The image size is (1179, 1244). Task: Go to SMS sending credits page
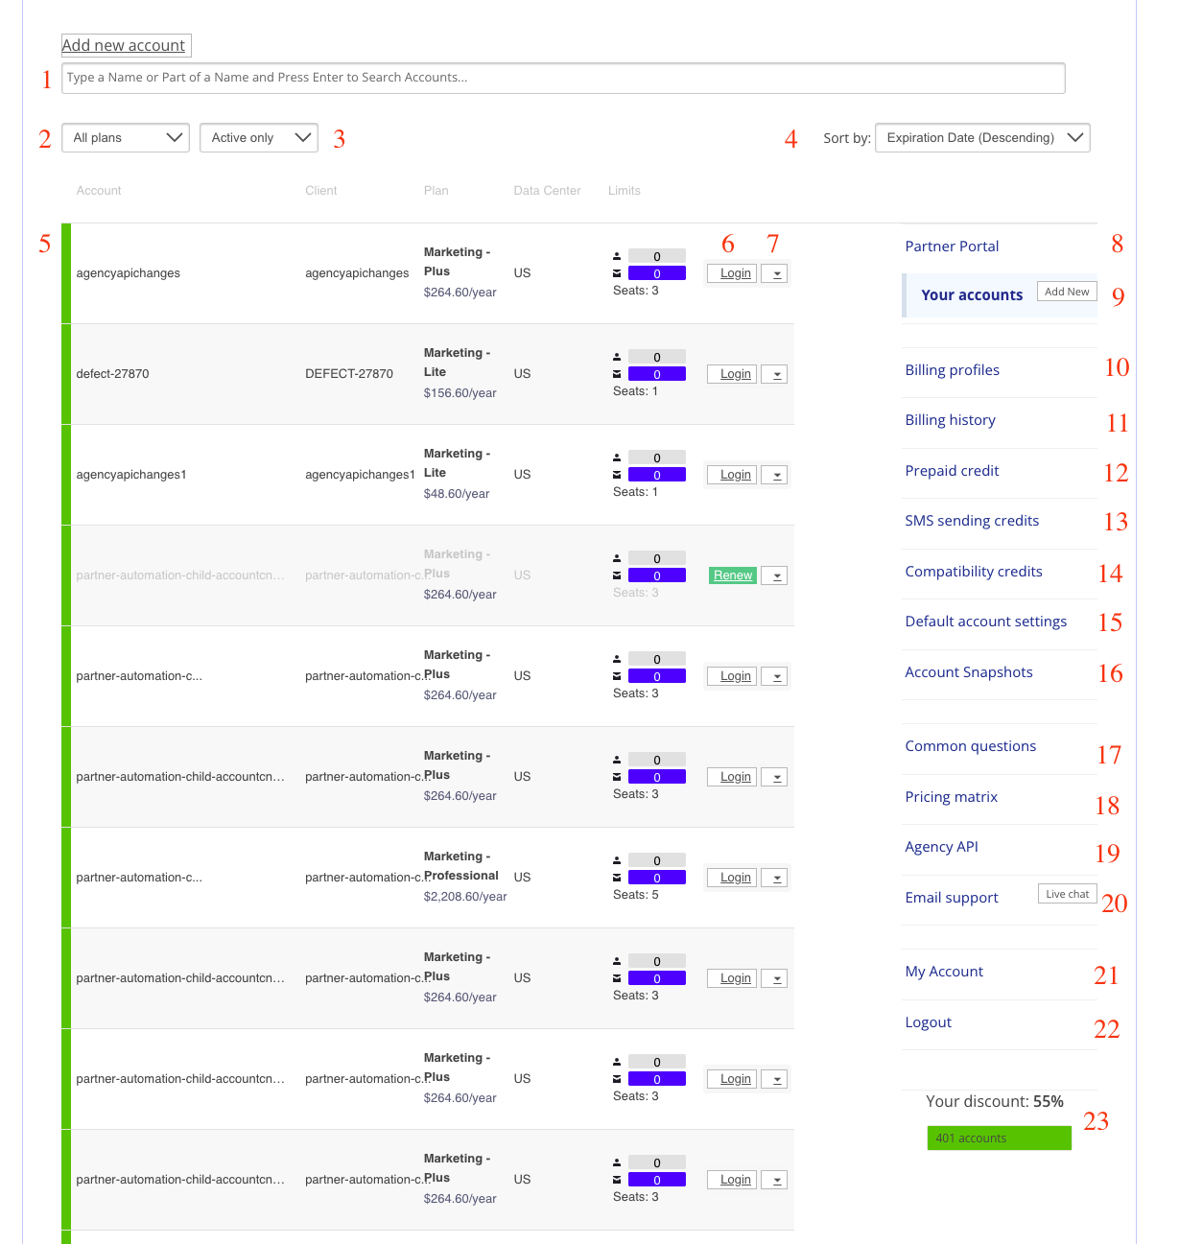click(972, 521)
